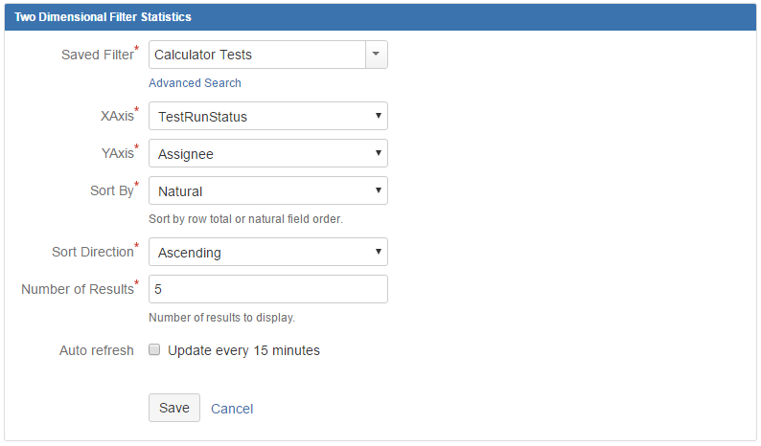Click the Sort Direction field label

[95, 251]
